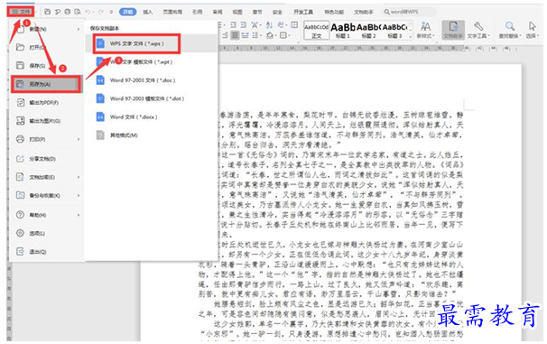Click the shading paint bucket icon

[x=271, y=35]
